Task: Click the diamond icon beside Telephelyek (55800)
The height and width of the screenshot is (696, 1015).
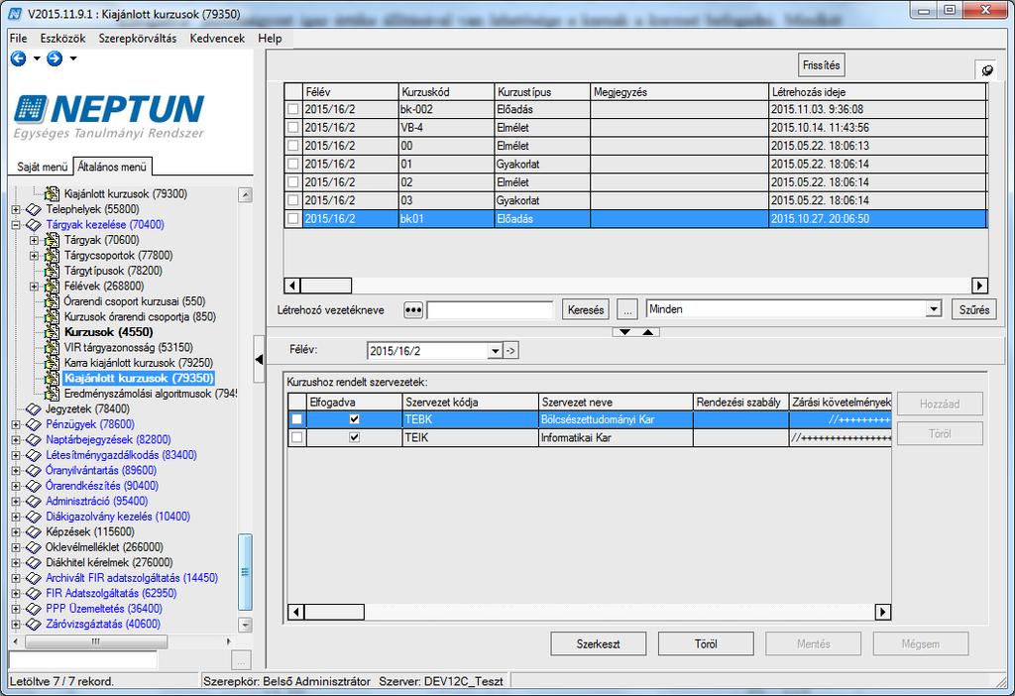Action: coord(34,209)
